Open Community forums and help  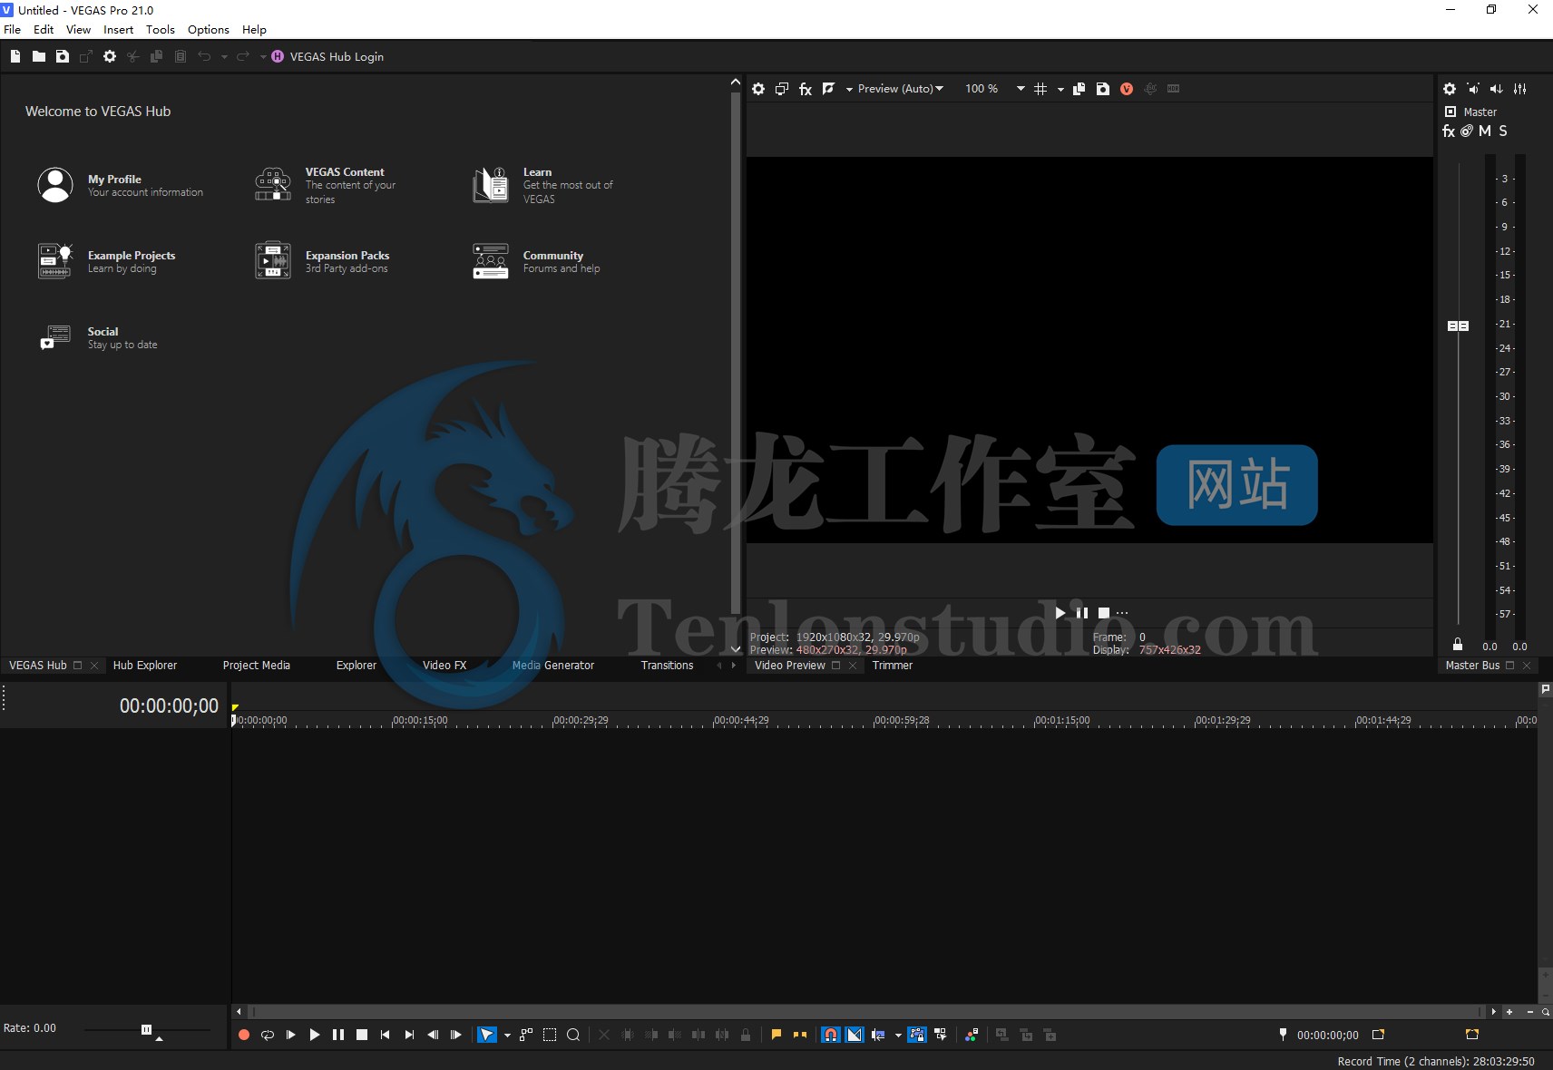pos(536,261)
